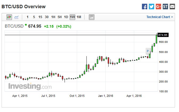Screen dimensions: 179x112
Task: Share chart on Facebook
Action: point(145,7)
